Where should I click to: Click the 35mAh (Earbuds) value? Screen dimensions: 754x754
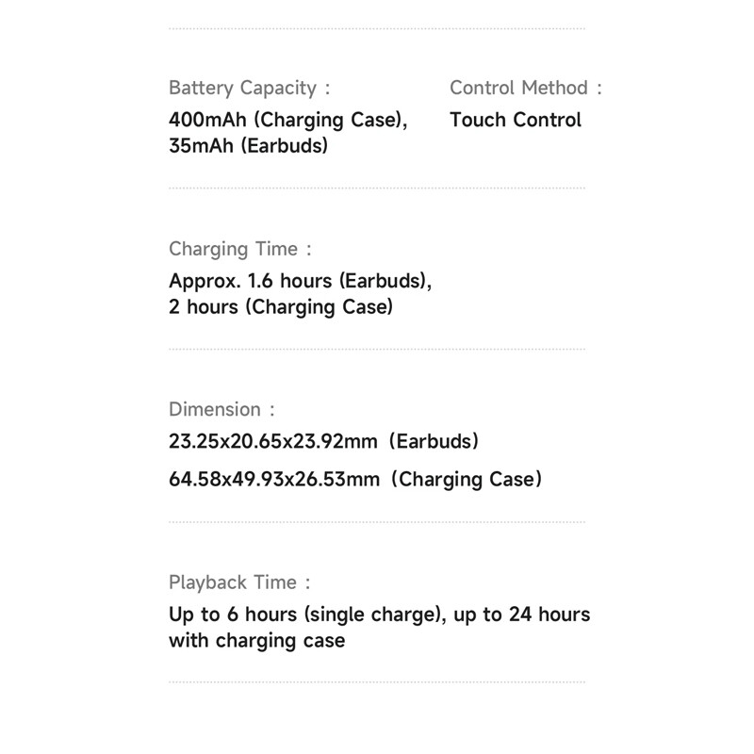(x=248, y=146)
